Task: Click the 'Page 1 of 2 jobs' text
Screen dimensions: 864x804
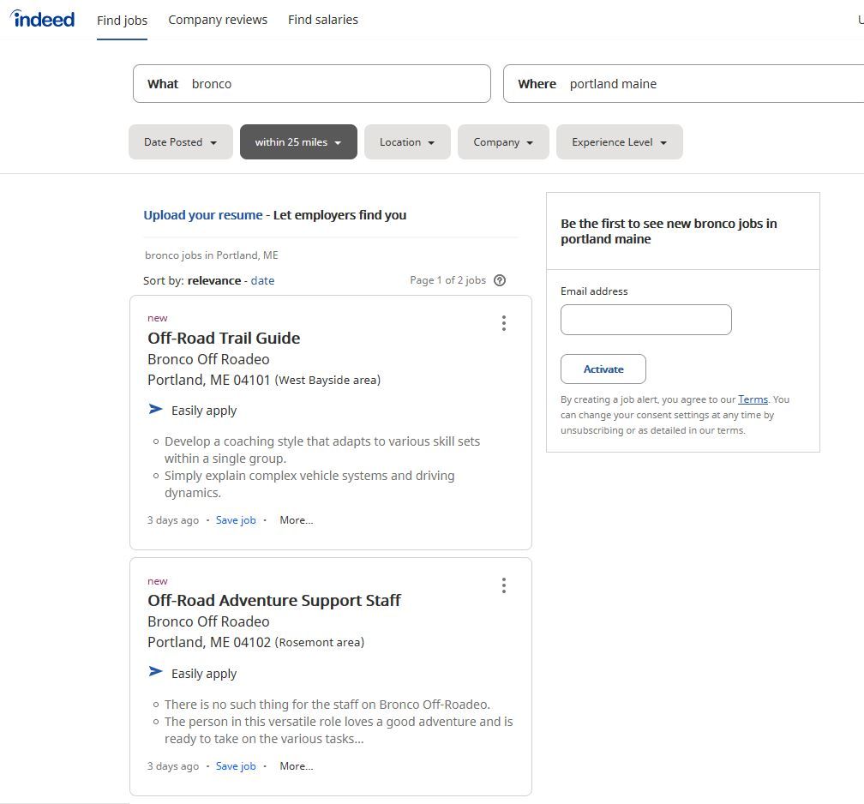Action: click(448, 280)
